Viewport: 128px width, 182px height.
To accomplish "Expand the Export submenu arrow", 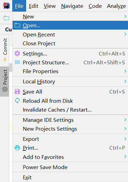I will (125, 139).
